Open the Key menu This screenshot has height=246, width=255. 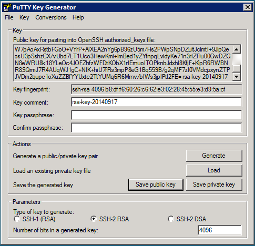24,17
